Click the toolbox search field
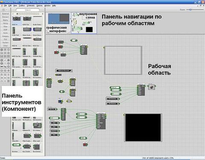The width and height of the screenshot is (205, 160). (28, 10)
